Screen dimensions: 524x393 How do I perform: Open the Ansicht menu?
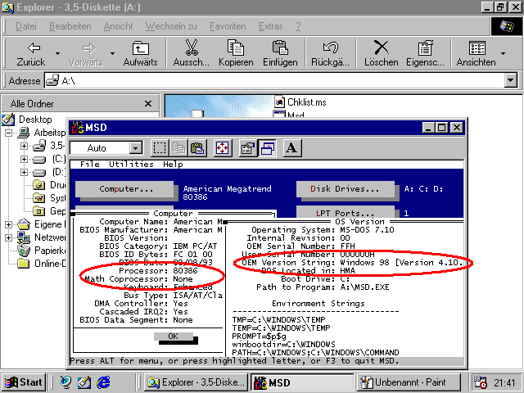[x=118, y=26]
